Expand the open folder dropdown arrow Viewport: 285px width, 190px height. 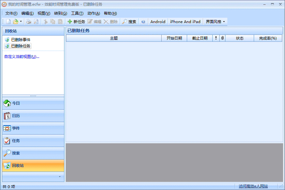[21, 22]
